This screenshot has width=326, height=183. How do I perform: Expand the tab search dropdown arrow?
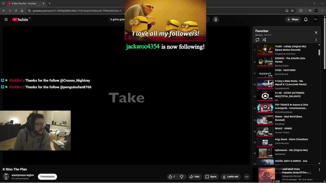[3, 4]
